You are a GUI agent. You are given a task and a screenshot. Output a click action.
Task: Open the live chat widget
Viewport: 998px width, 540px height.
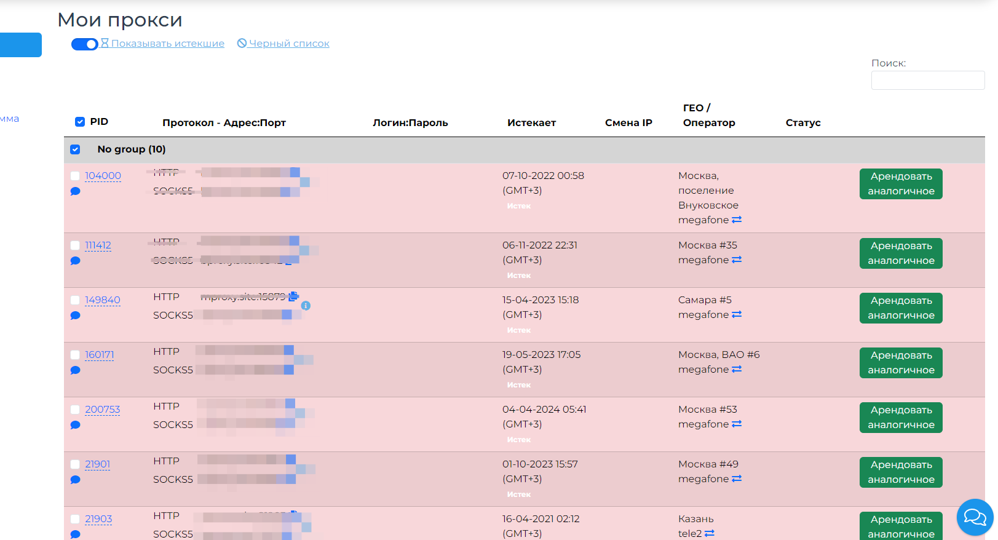tap(975, 517)
